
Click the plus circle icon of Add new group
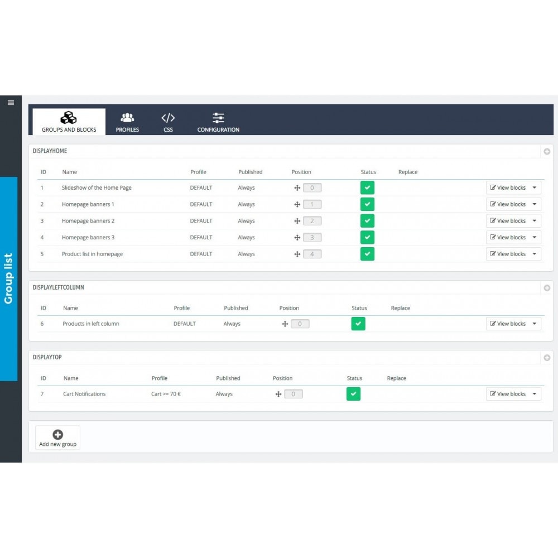pyautogui.click(x=57, y=435)
